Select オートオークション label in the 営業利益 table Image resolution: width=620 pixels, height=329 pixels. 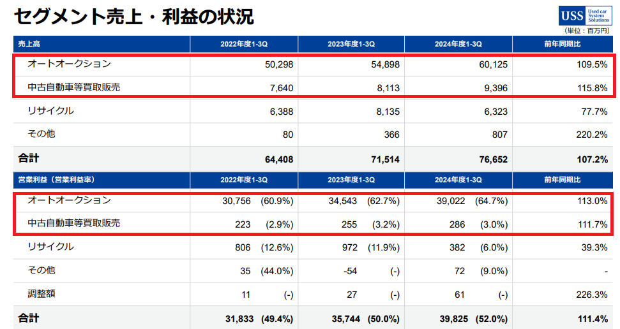pyautogui.click(x=69, y=200)
